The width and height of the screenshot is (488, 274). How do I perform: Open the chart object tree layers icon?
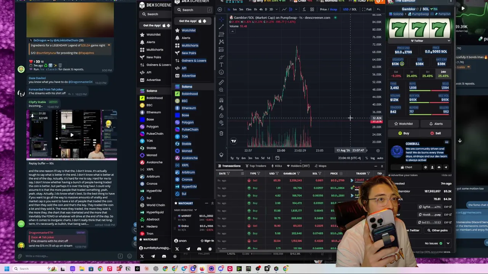(221, 155)
